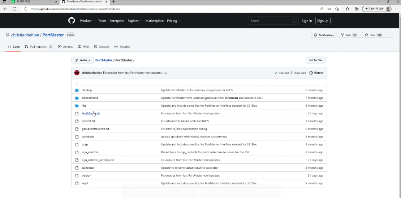This screenshot has width=401, height=198.
Task: Open the version file
Action: click(86, 176)
